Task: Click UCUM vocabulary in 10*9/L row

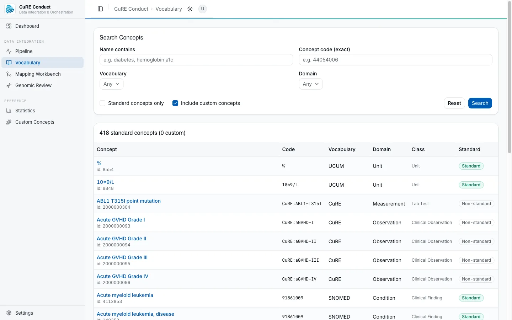Action: [336, 185]
